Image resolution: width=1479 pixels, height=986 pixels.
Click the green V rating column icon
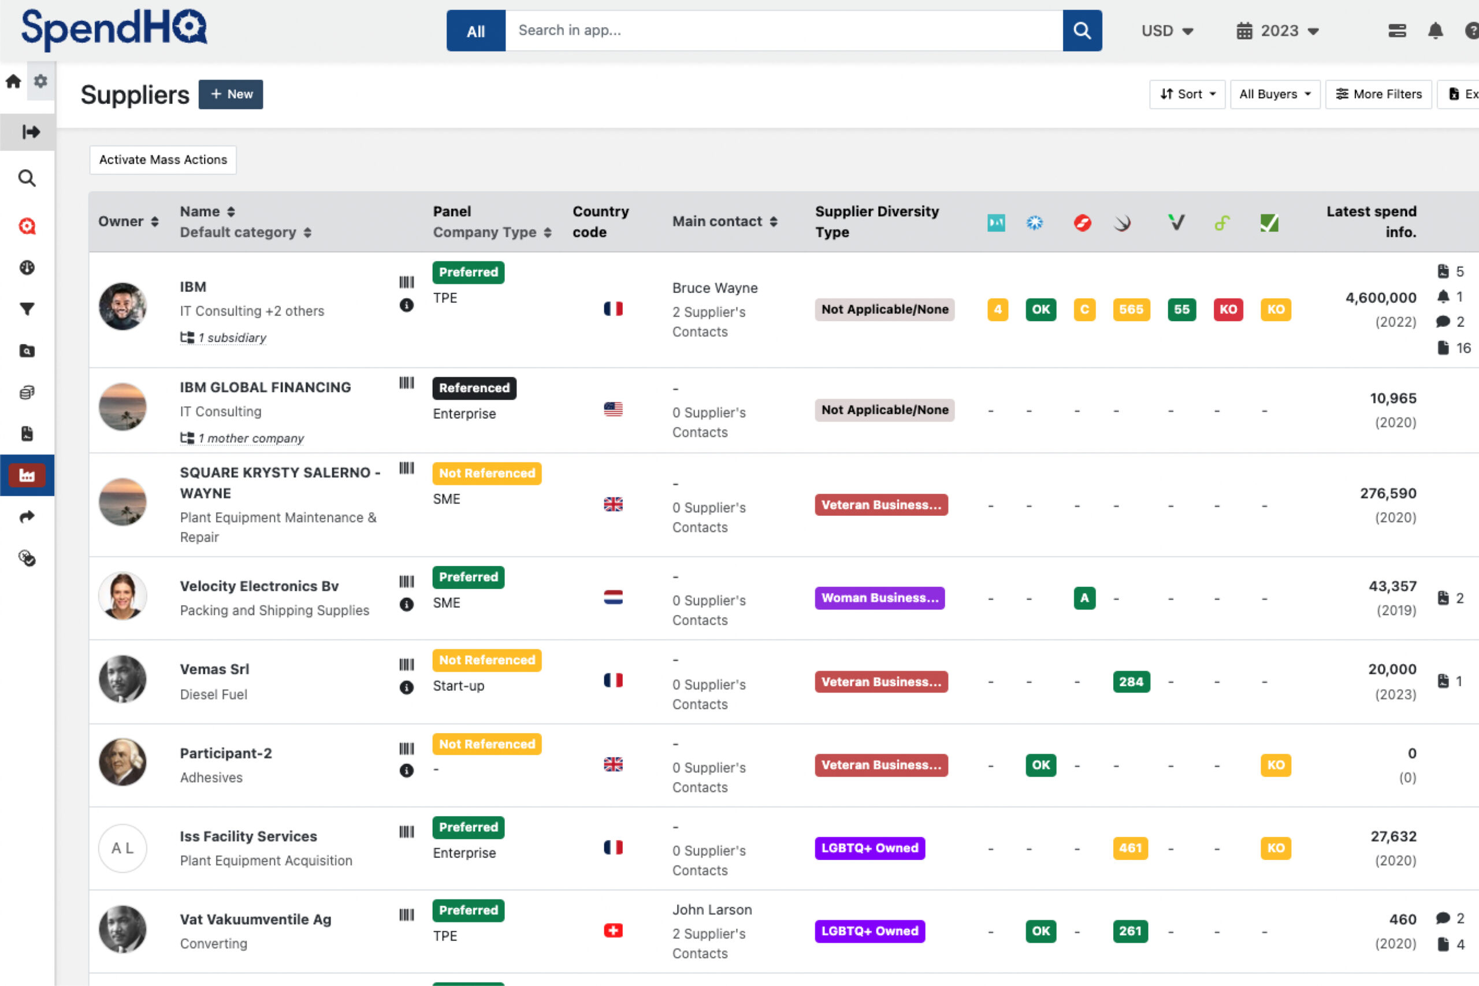tap(1176, 222)
